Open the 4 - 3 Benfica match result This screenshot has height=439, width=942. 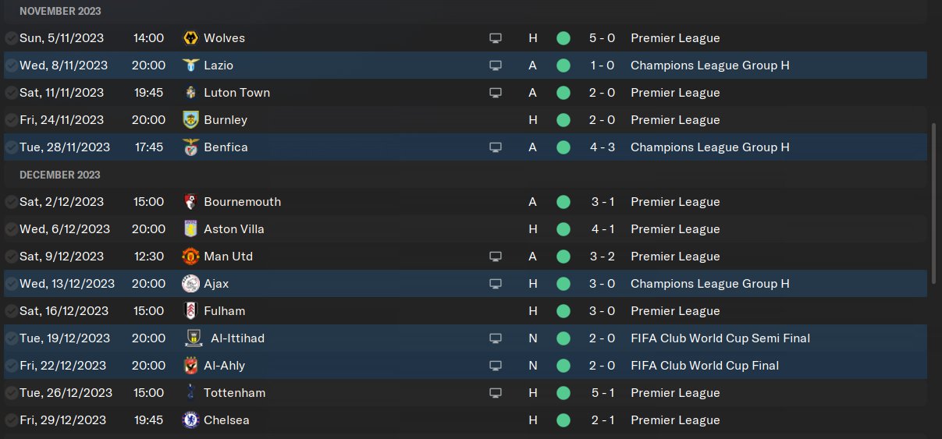[x=603, y=147]
